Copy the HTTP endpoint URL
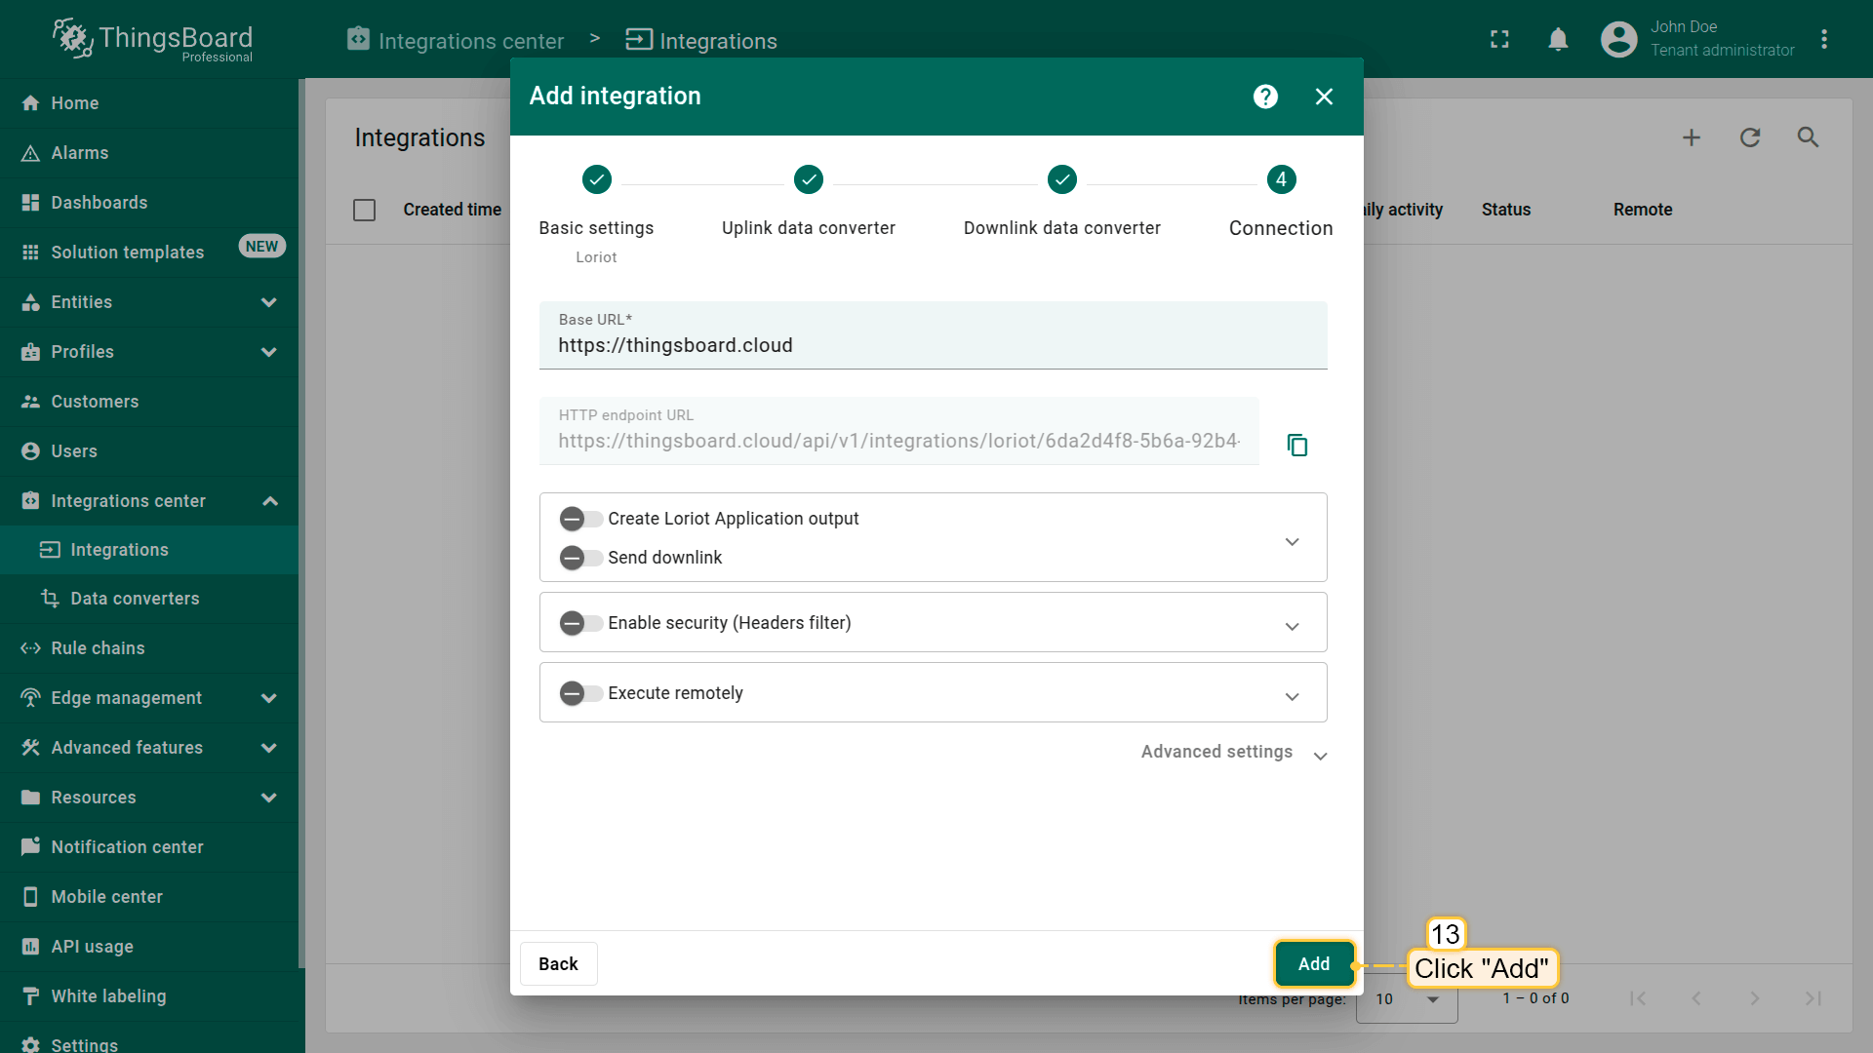The height and width of the screenshot is (1053, 1873). click(1296, 446)
